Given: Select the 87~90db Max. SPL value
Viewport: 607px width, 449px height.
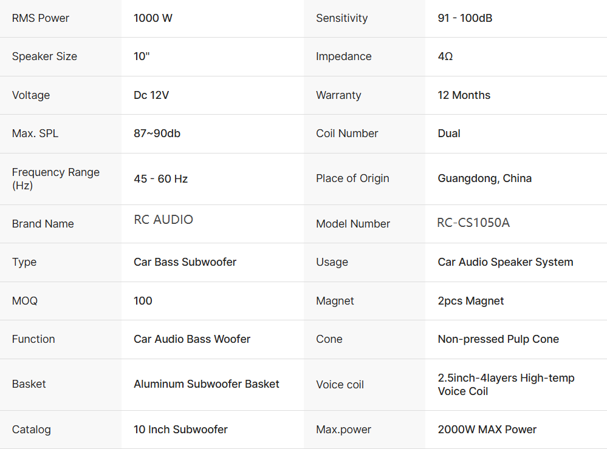Looking at the screenshot, I should point(157,133).
